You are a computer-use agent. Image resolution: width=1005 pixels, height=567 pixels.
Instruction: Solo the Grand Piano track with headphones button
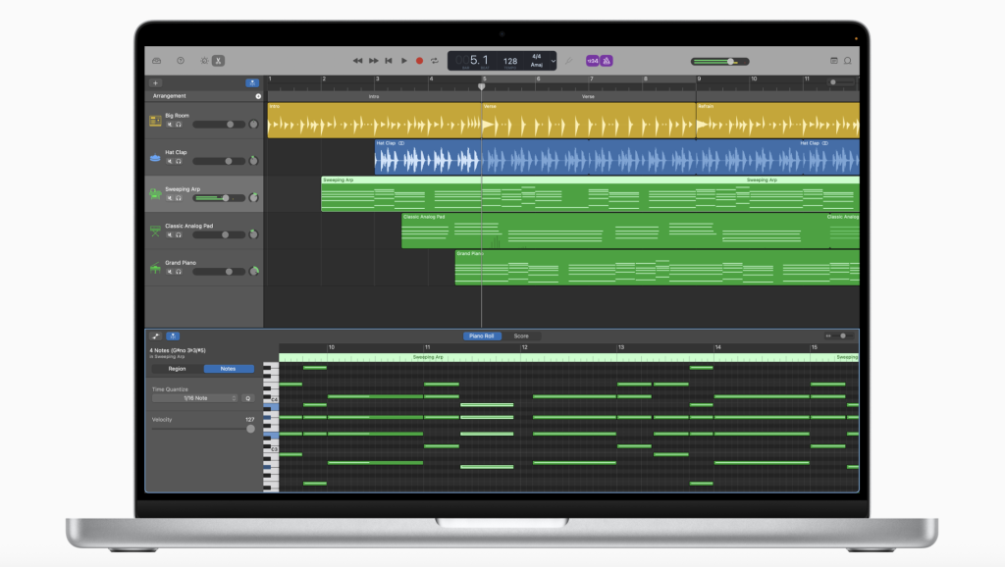coord(179,272)
